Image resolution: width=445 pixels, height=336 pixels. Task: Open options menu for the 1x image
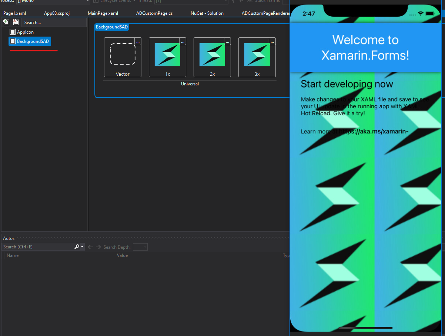pyautogui.click(x=183, y=41)
